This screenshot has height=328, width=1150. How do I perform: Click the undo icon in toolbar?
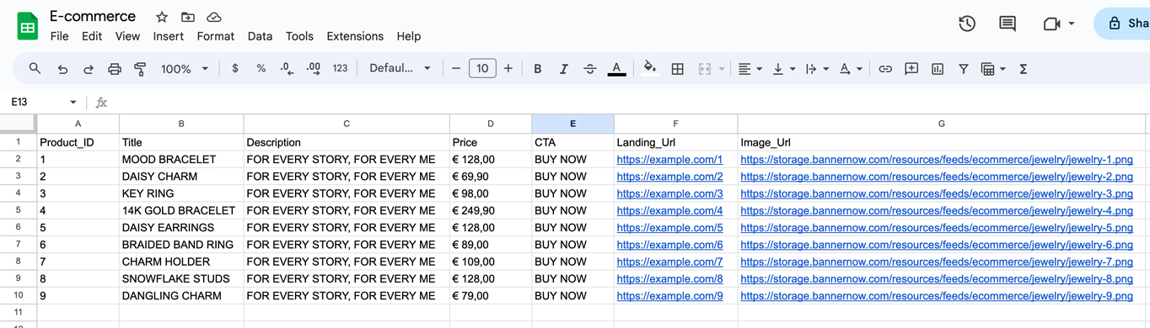62,69
